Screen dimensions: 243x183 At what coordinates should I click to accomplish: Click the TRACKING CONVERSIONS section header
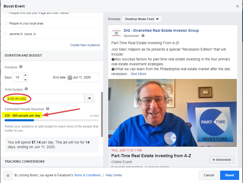[24, 162]
